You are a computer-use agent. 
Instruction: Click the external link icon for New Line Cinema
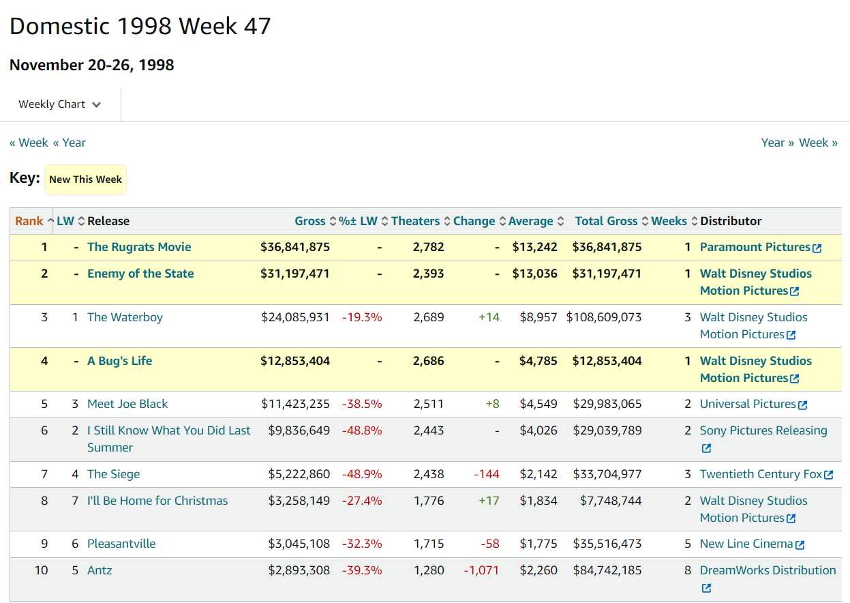click(800, 545)
